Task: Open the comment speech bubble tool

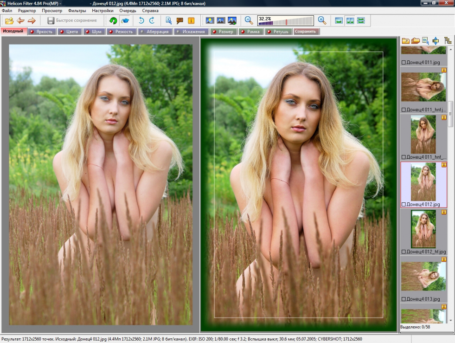Action: click(180, 20)
